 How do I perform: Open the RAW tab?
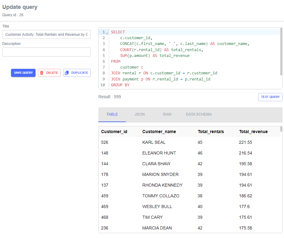pos(167,114)
